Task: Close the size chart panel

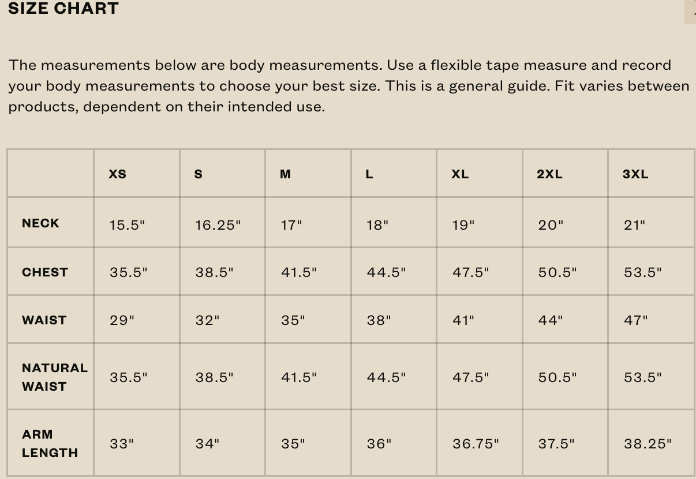Action: click(x=691, y=12)
